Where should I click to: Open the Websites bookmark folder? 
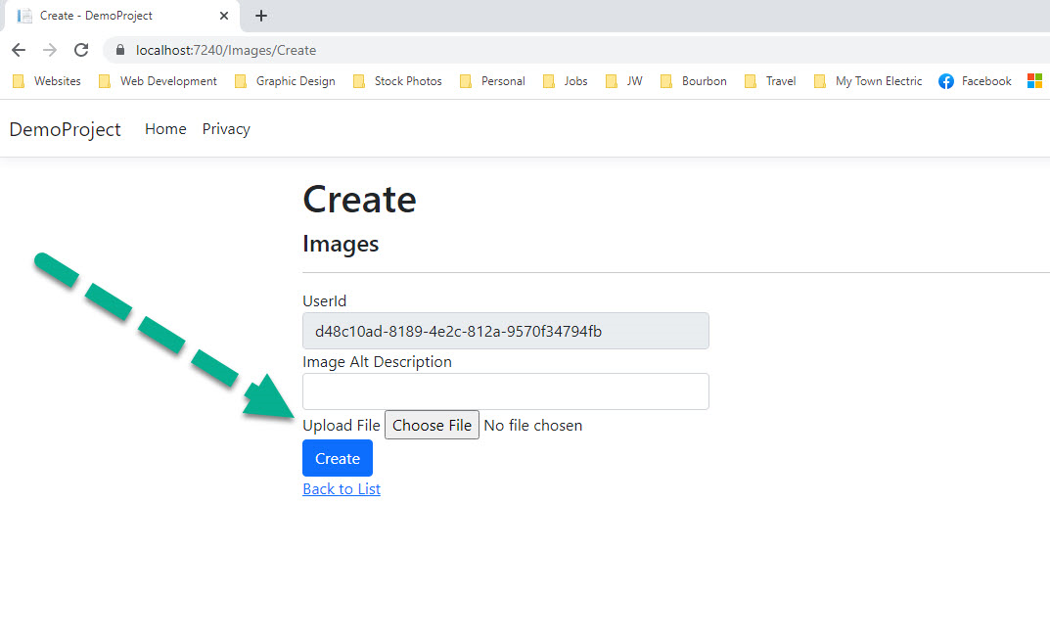click(47, 81)
